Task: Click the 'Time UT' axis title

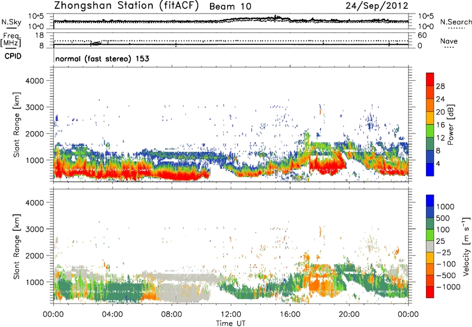Action: coord(231,323)
